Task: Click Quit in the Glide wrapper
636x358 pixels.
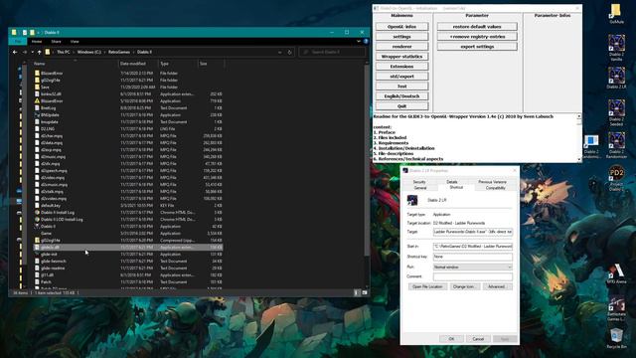Action: (x=401, y=106)
